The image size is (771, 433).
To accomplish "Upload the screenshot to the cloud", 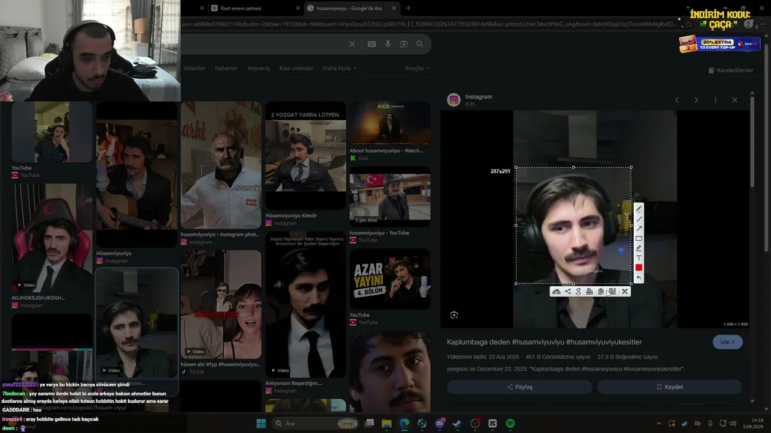I will (556, 292).
